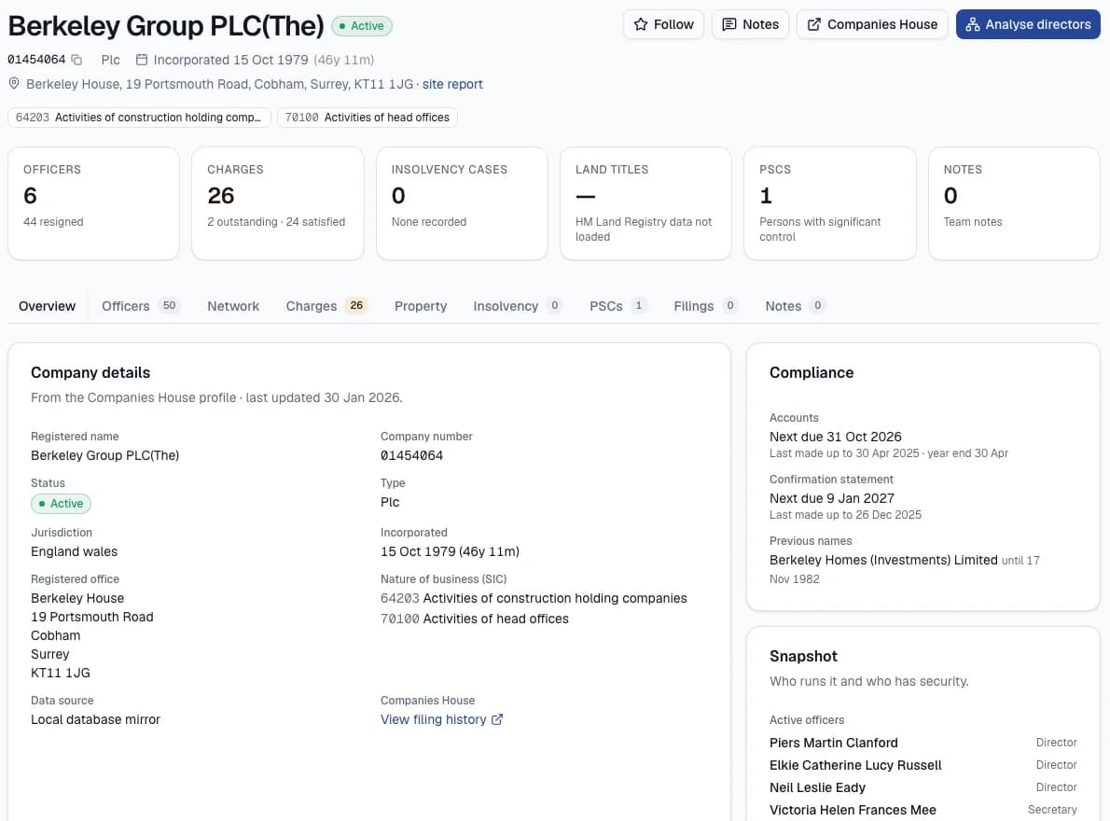
Task: Click '15 Oct 1979 (46y 11m)' incorporated value
Action: point(450,551)
